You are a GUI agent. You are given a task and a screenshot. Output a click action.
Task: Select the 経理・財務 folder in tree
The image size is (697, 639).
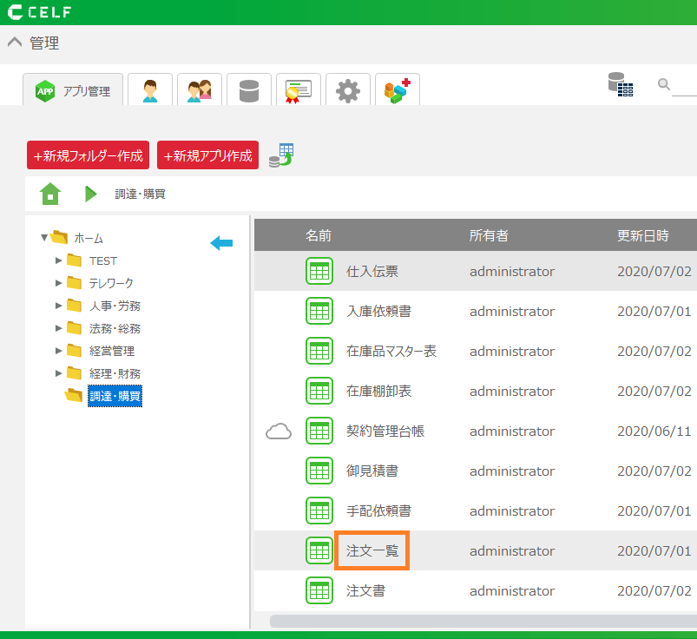click(115, 373)
